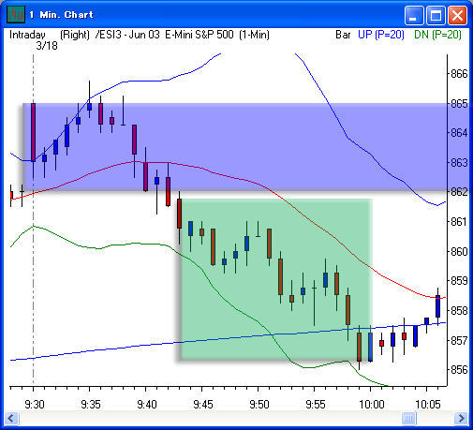This screenshot has width=473, height=430.
Task: Click the 860 price axis label
Action: tap(459, 251)
